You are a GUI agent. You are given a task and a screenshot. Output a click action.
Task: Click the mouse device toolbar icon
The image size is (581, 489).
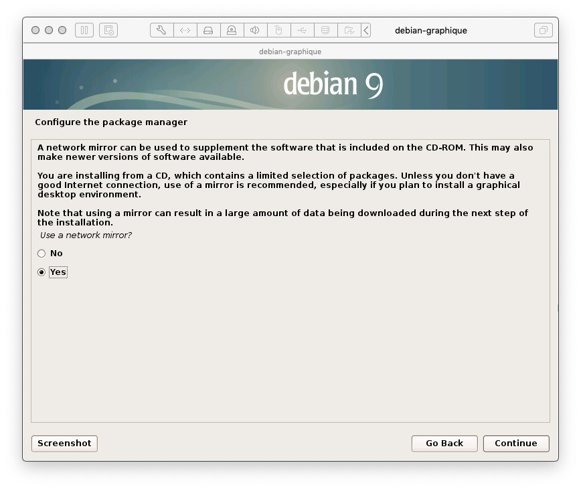[x=278, y=30]
